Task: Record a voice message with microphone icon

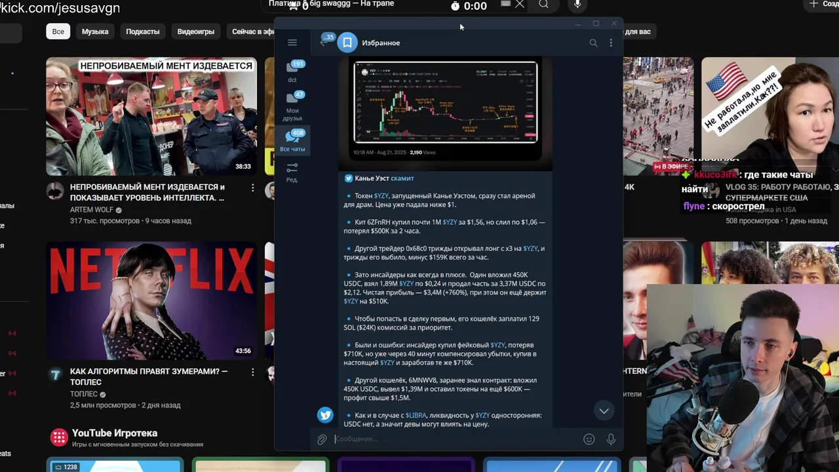Action: pos(611,439)
